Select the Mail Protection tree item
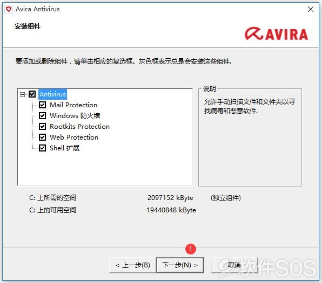The height and width of the screenshot is (283, 322). point(73,105)
